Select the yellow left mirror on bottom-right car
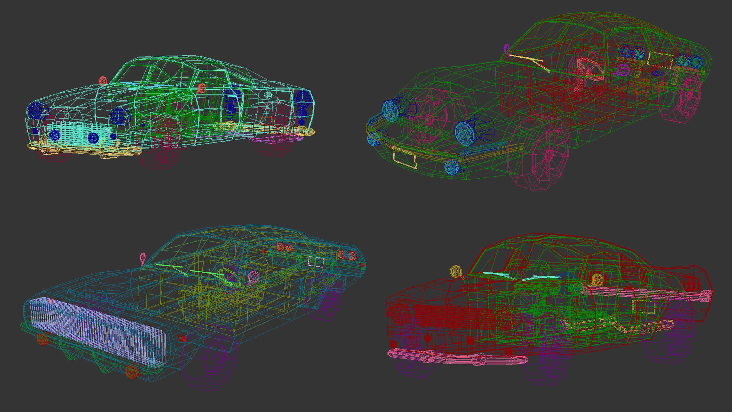This screenshot has width=732, height=412. tap(455, 271)
